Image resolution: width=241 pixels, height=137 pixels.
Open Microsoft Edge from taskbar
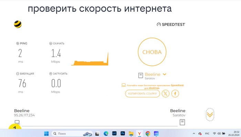click(x=106, y=134)
